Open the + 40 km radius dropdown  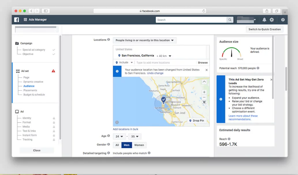164,56
